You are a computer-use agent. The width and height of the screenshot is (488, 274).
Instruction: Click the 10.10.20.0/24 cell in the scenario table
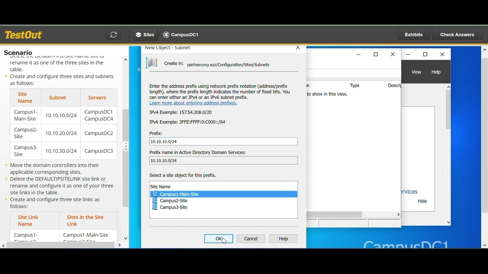click(61, 133)
